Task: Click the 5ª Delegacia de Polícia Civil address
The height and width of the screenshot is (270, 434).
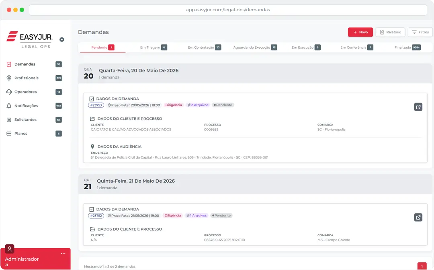Action: click(179, 157)
